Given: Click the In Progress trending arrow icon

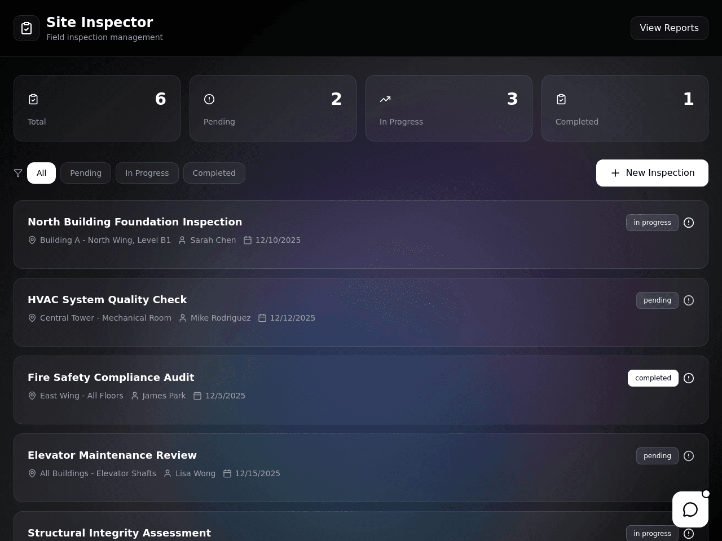Looking at the screenshot, I should [385, 99].
